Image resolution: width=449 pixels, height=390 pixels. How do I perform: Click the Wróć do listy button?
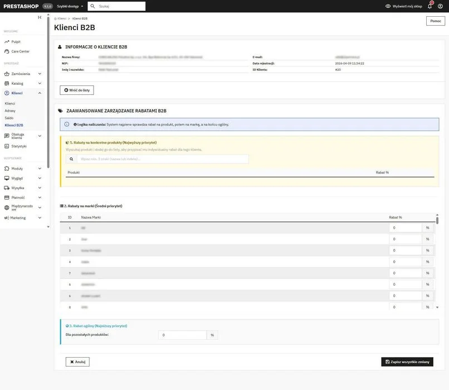77,90
